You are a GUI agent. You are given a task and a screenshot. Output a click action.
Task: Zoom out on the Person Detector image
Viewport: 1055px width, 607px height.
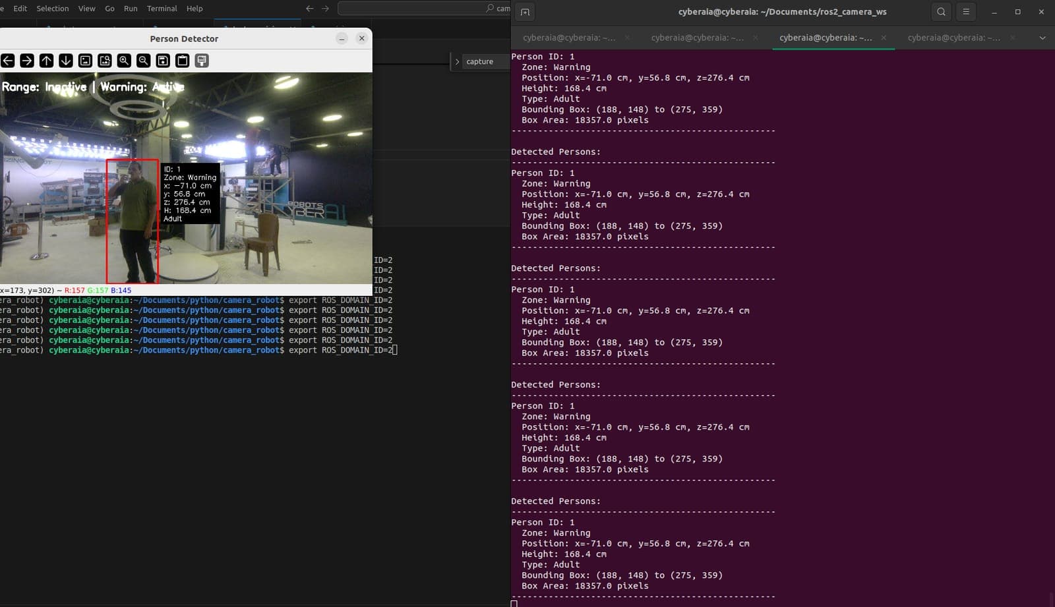tap(144, 61)
